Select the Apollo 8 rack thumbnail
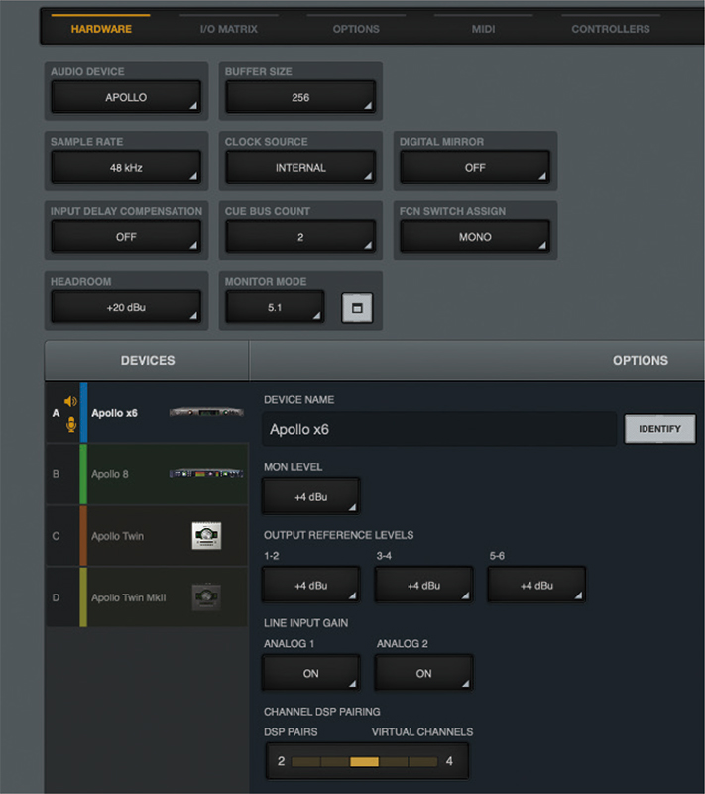The height and width of the screenshot is (794, 705). (x=206, y=474)
